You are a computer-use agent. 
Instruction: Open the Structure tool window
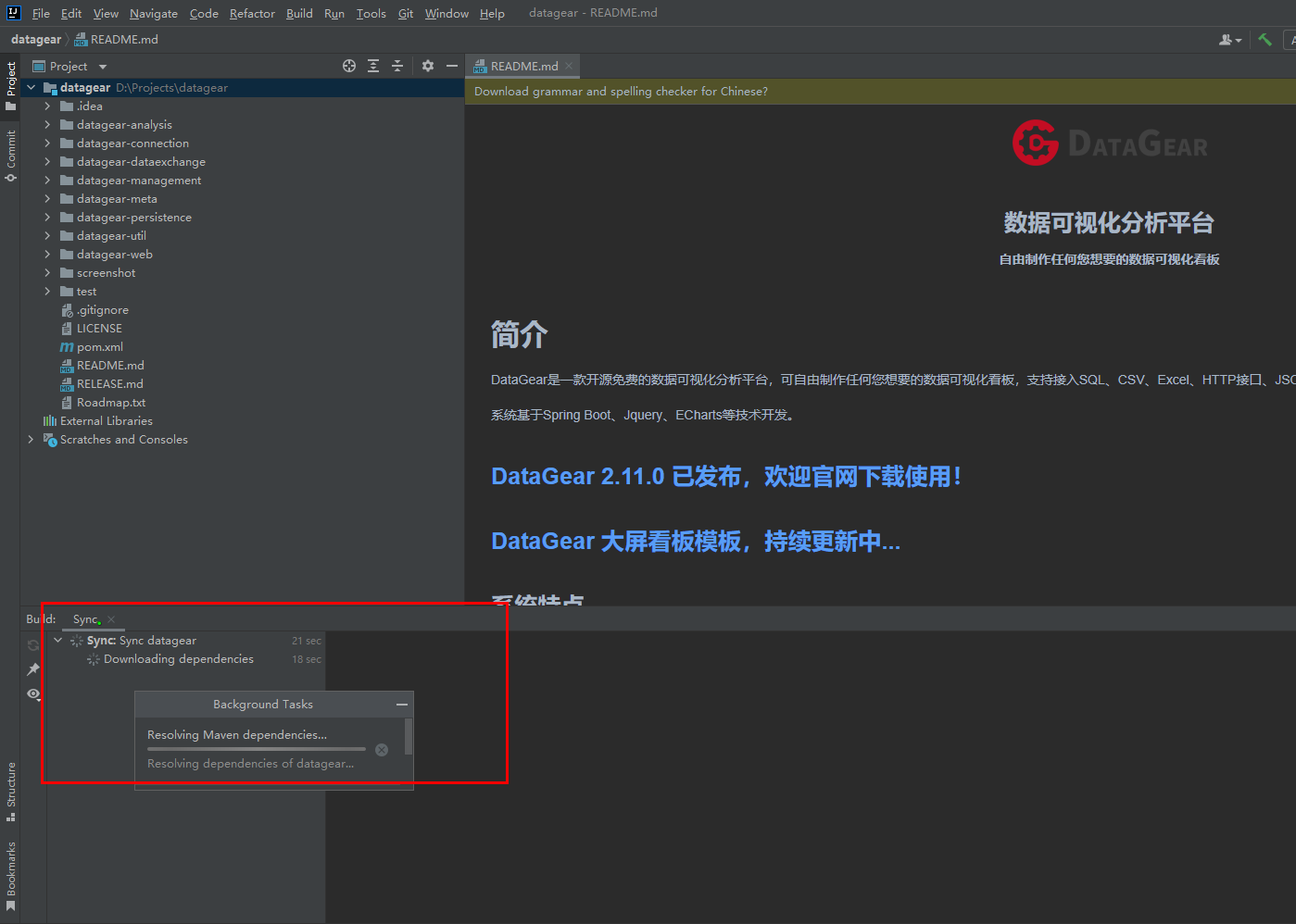point(10,788)
